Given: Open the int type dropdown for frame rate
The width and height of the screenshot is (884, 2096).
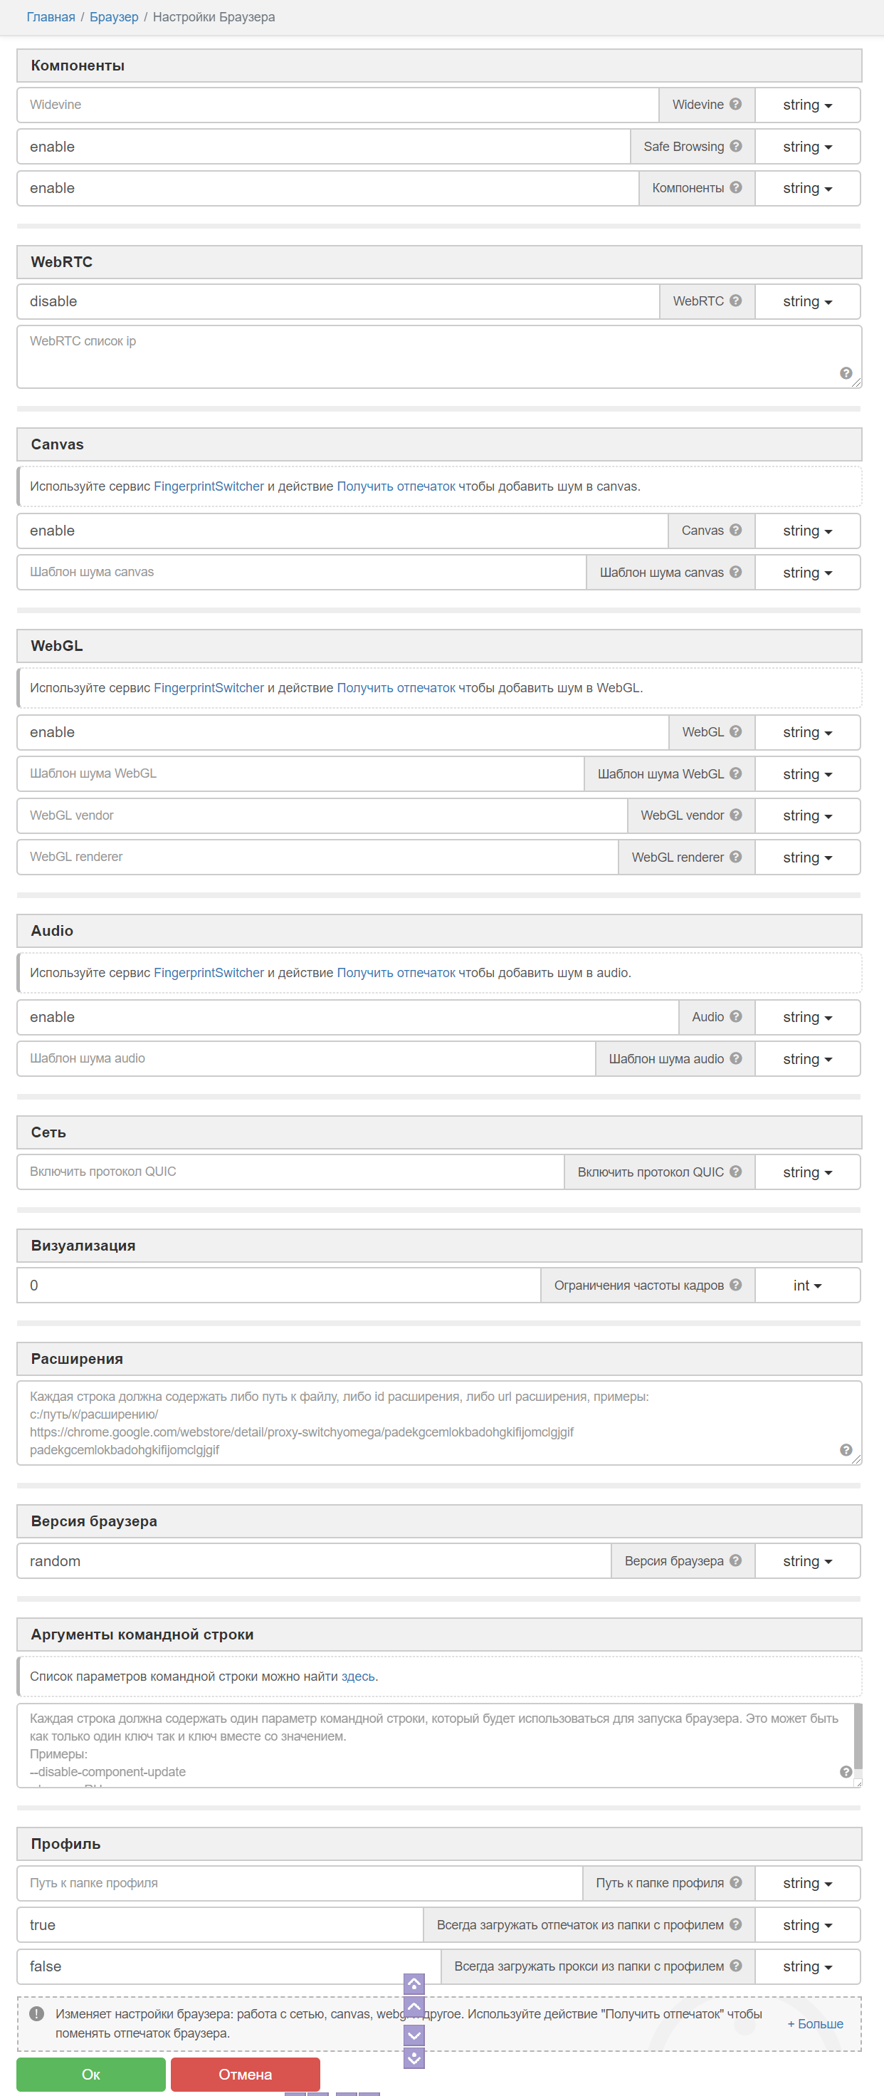Looking at the screenshot, I should pos(806,1285).
